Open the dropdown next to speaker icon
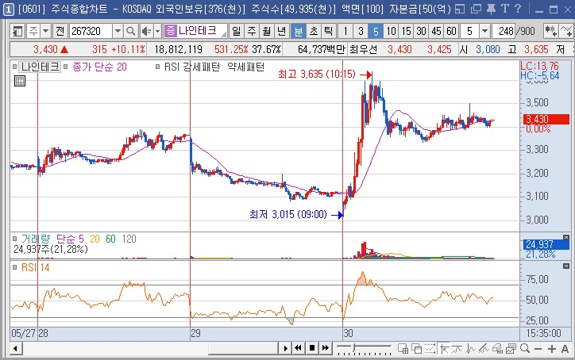The image size is (575, 360). pyautogui.click(x=158, y=32)
